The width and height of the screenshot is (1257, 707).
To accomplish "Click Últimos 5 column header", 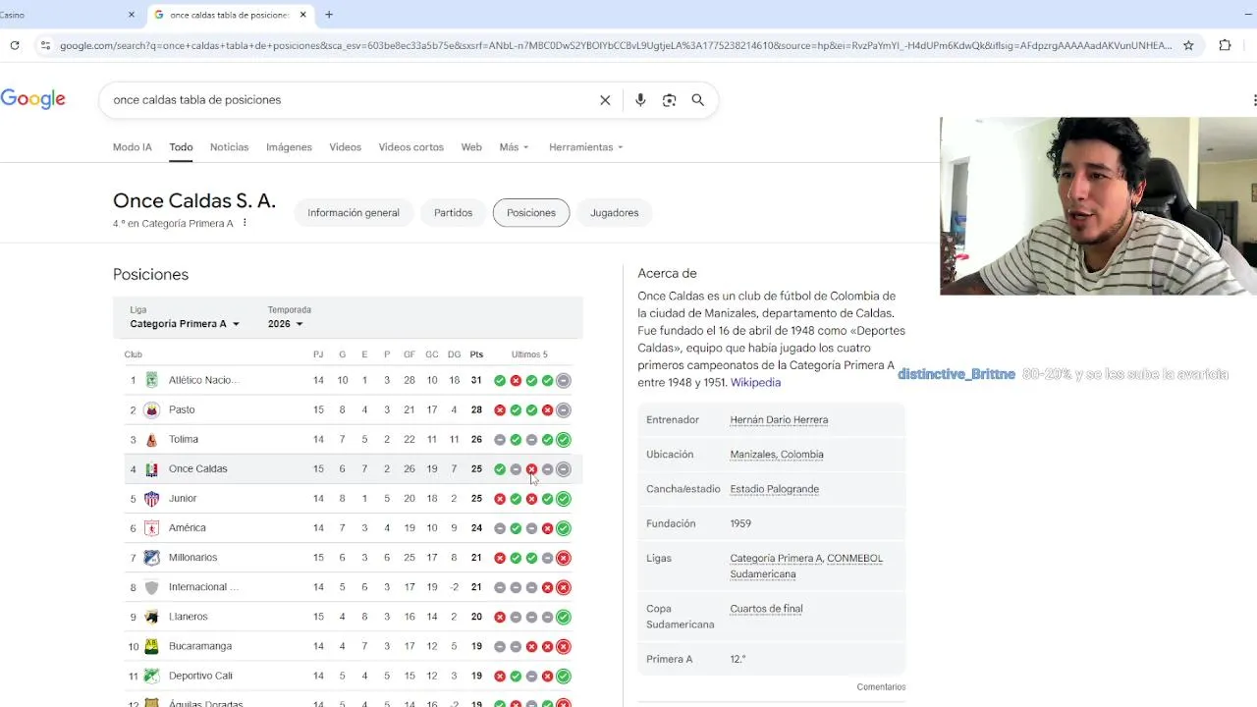I will tap(529, 354).
